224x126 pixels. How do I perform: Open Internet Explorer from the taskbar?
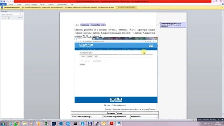(10, 124)
